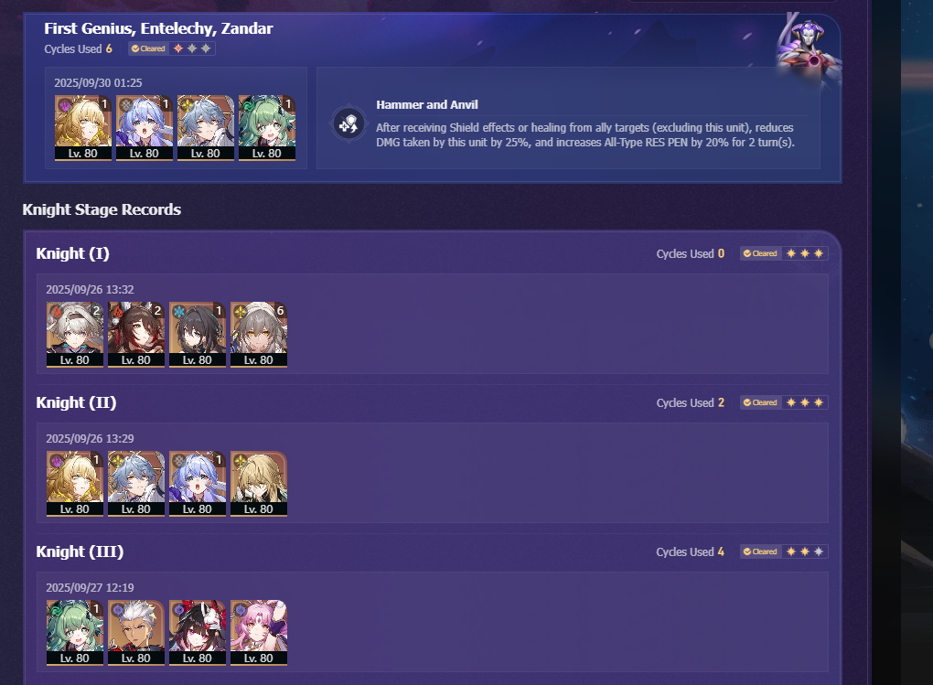
Task: Click the blonde character in Zandar team
Action: (82, 128)
